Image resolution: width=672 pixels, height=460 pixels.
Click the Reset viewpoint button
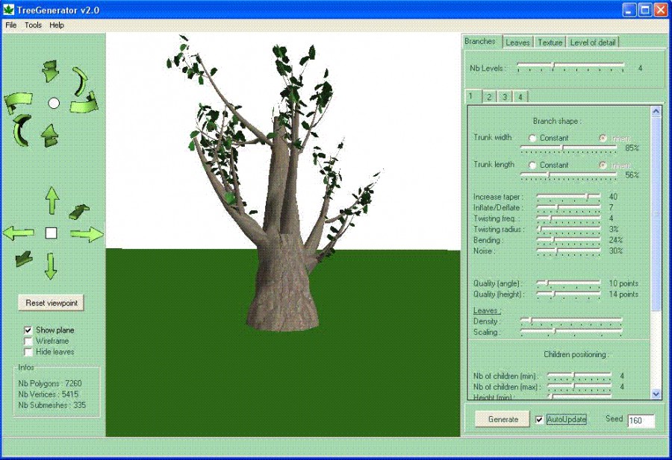(52, 303)
